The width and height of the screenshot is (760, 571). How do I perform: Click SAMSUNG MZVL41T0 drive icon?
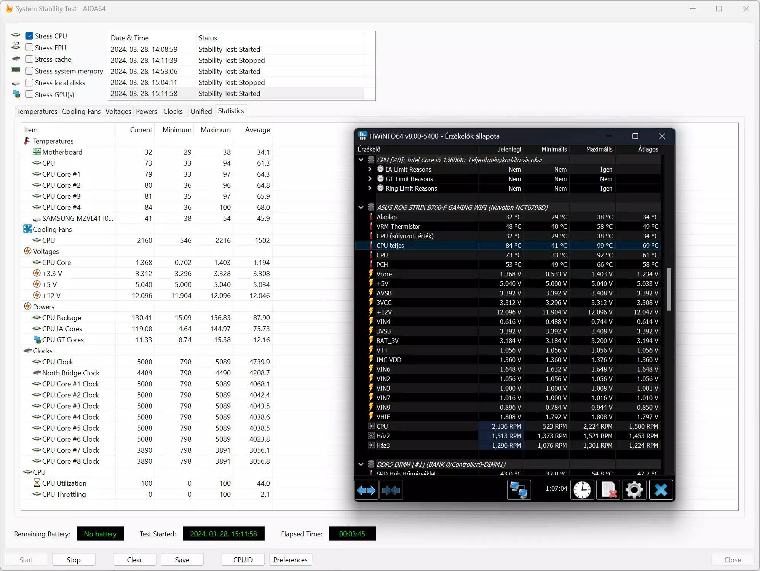pos(37,219)
